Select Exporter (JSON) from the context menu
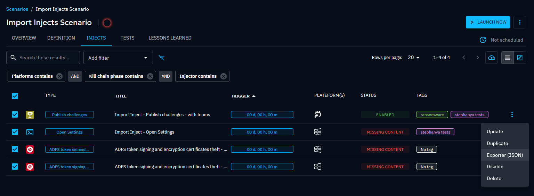The image size is (534, 196). [x=504, y=155]
